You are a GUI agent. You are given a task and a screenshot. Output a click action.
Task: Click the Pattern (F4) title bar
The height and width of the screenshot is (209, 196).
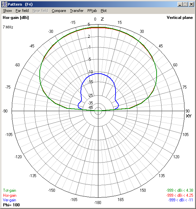coord(92,4)
